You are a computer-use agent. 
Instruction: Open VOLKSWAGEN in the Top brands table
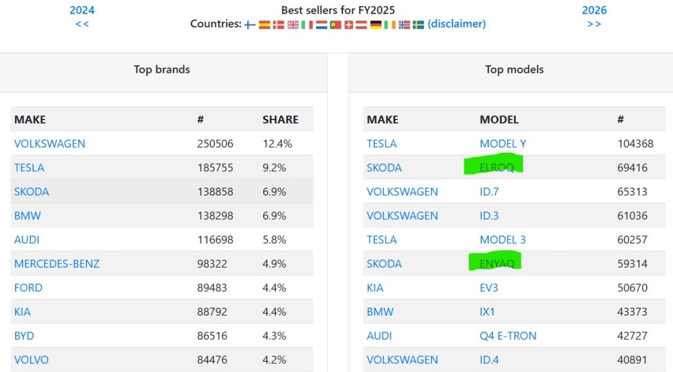50,144
